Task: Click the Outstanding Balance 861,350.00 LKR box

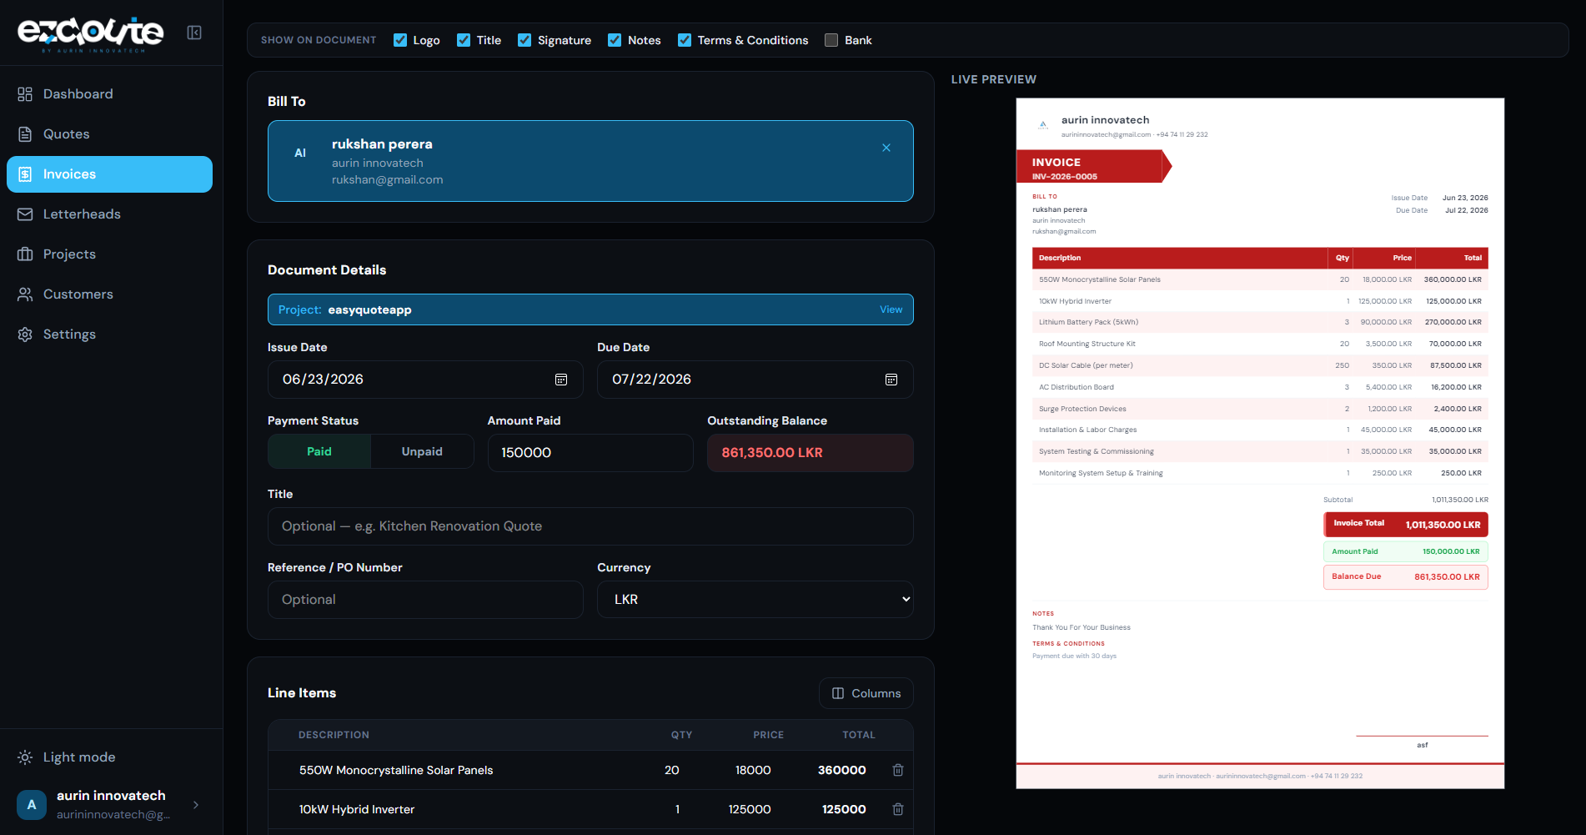Action: pos(811,453)
